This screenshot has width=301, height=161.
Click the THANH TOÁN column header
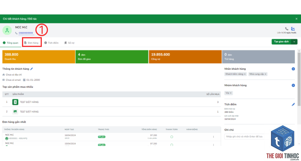(x=172, y=129)
